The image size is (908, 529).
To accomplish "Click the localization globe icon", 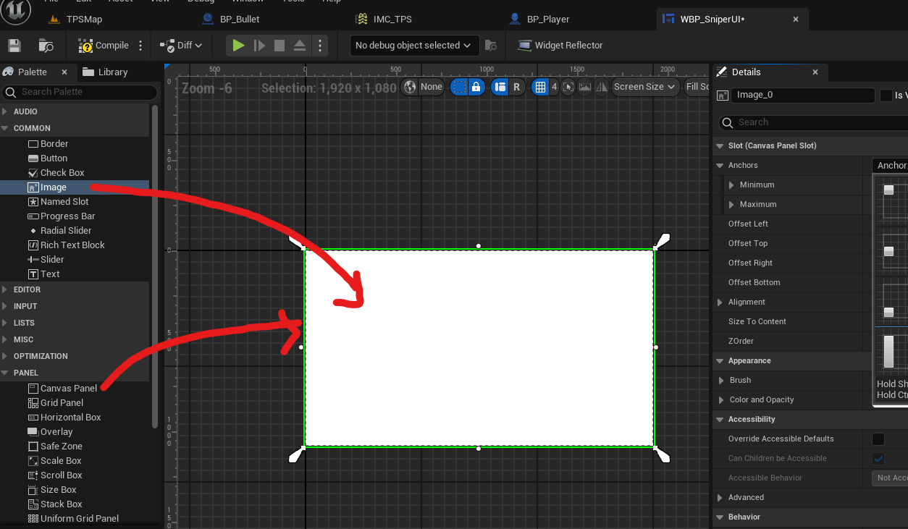I will coord(411,87).
